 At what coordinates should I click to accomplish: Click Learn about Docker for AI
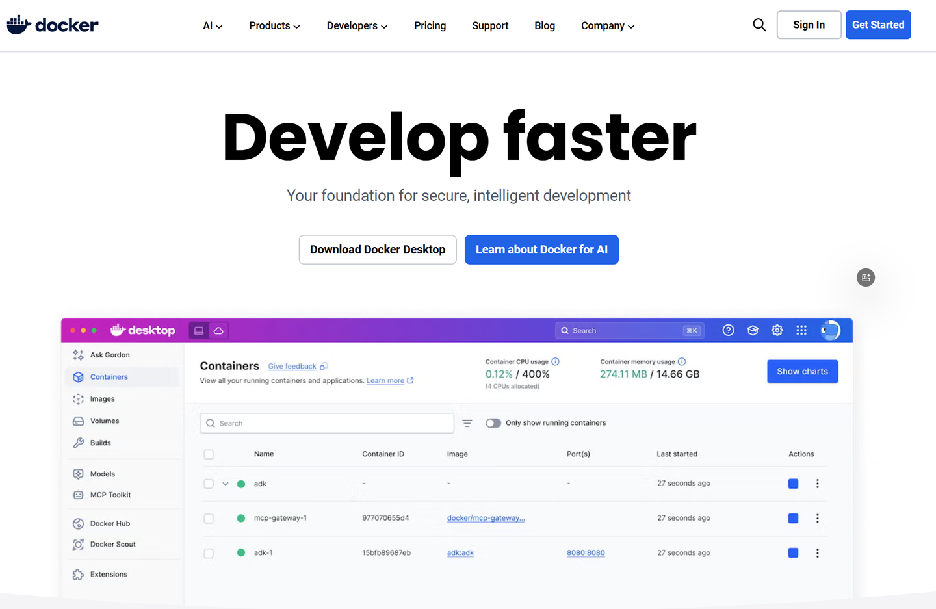tap(541, 250)
